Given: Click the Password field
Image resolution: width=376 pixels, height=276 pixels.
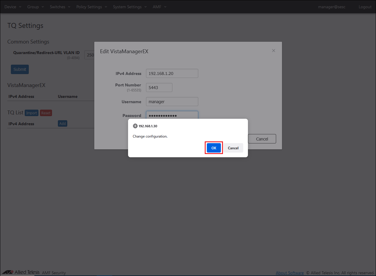Looking at the screenshot, I should pos(172,115).
